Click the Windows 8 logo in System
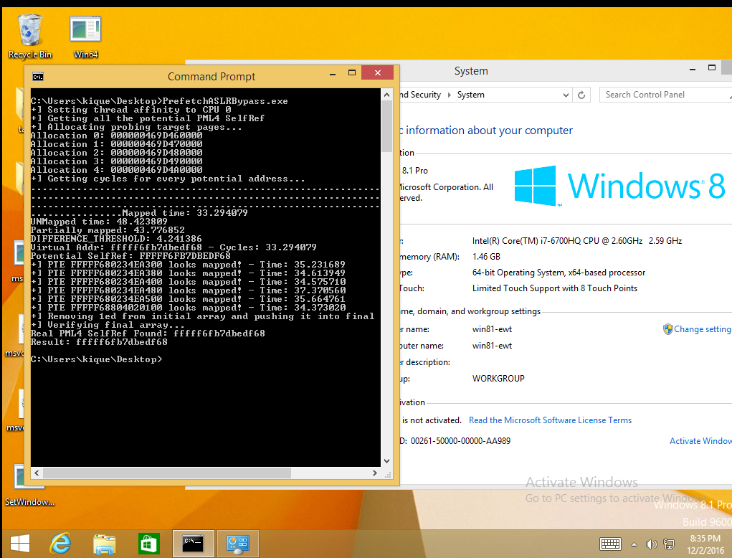732x558 pixels. click(619, 186)
